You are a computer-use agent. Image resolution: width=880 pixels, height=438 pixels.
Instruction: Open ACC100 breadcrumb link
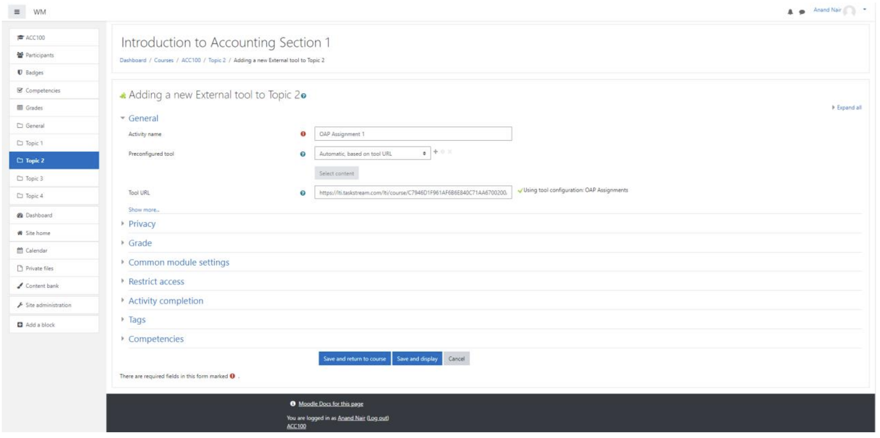pos(191,60)
